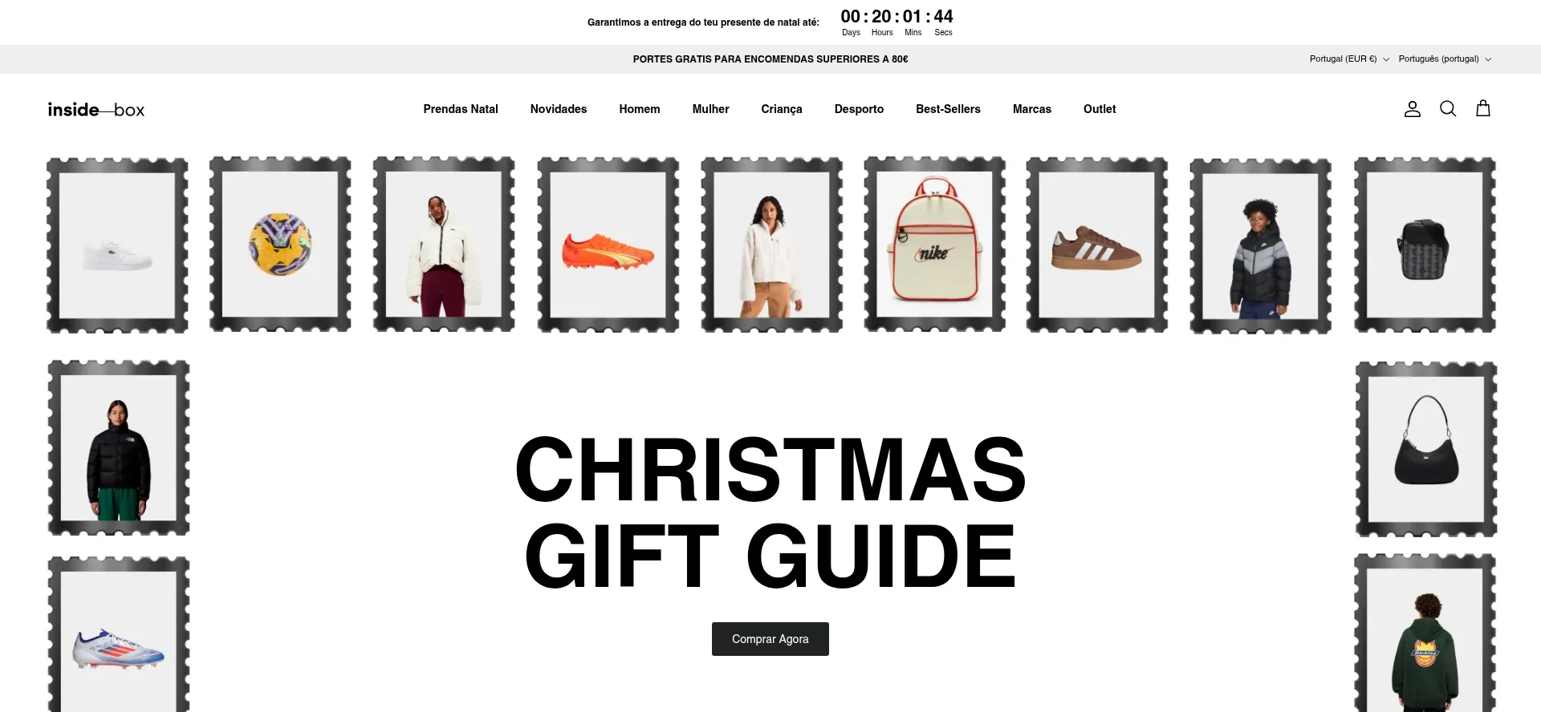
Task: Click the search magnifier icon
Action: (1448, 109)
